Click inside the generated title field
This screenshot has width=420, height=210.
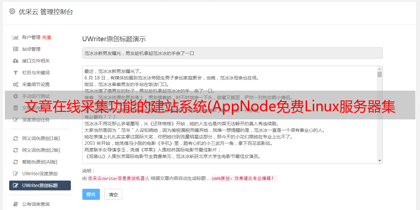pos(232,53)
